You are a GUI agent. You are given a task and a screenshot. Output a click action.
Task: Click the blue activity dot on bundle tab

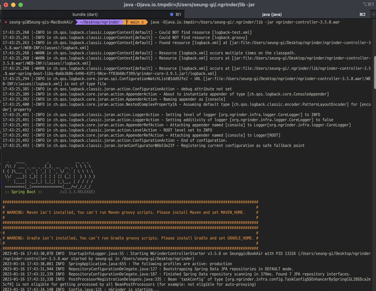pos(172,14)
